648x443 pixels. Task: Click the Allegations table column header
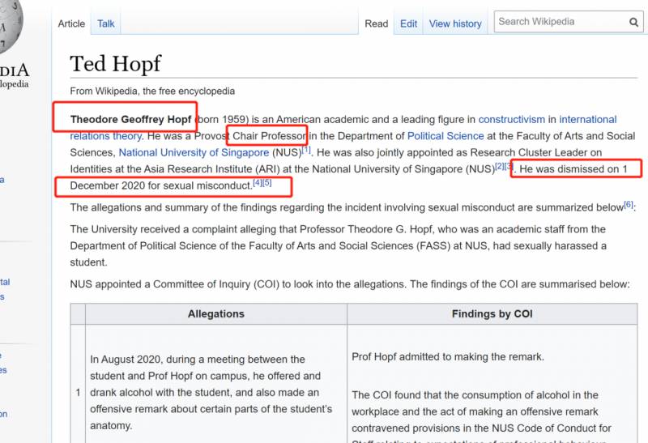coord(215,314)
